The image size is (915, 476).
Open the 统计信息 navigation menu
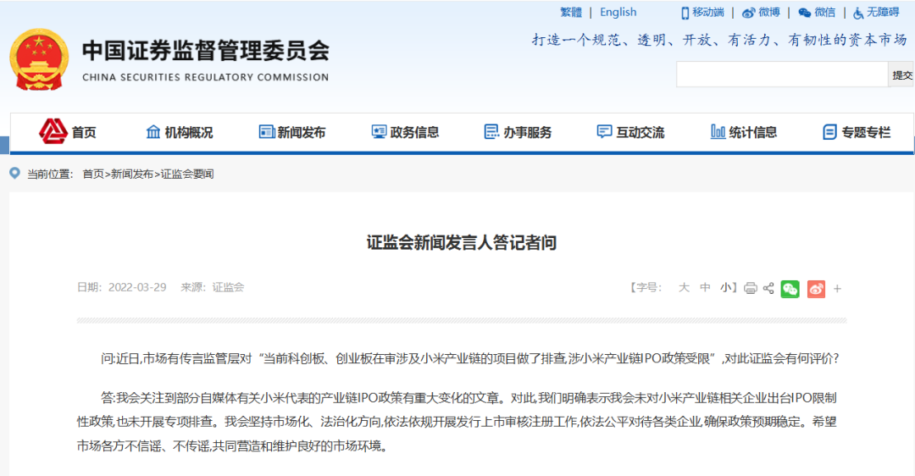click(x=744, y=132)
